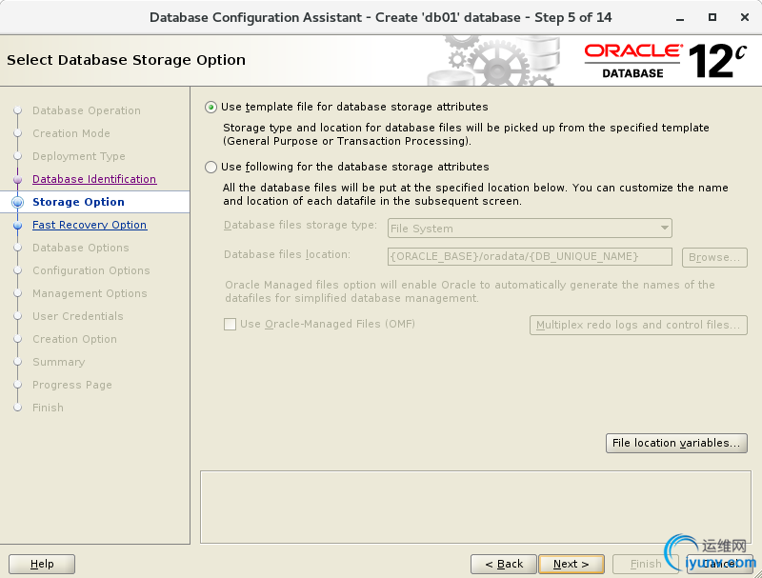Select 'Use template file for database storage attributes'
This screenshot has width=762, height=578.
pyautogui.click(x=211, y=107)
